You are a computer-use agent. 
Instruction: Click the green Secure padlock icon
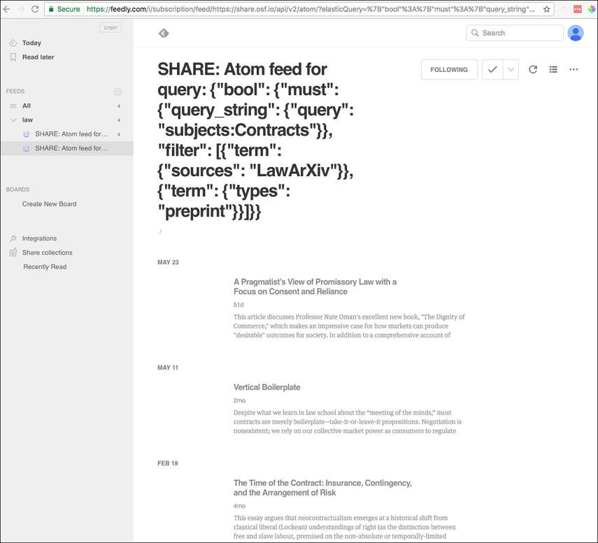[x=51, y=9]
